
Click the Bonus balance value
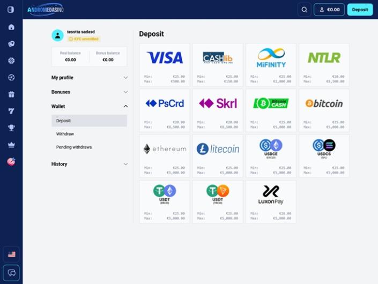(x=108, y=59)
